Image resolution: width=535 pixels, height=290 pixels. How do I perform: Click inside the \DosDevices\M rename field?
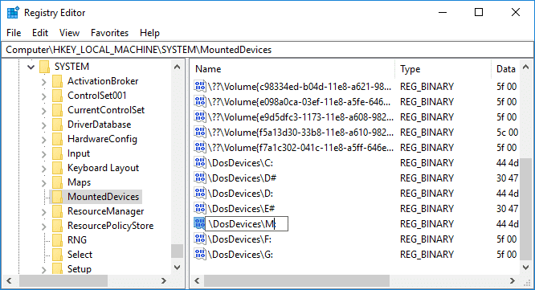pos(247,224)
